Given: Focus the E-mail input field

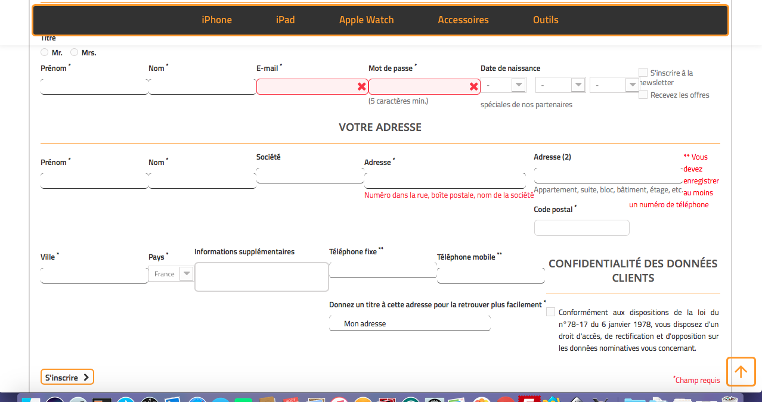Looking at the screenshot, I should point(312,87).
